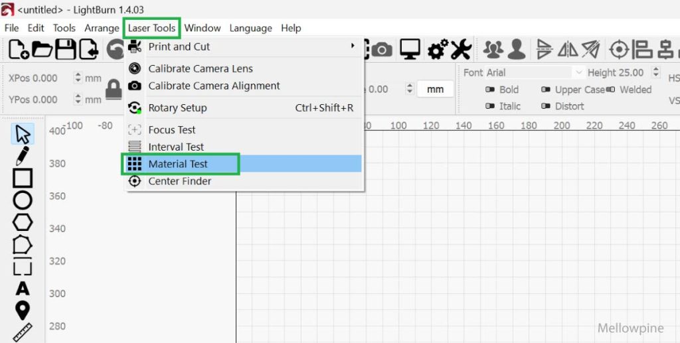The width and height of the screenshot is (680, 343).
Task: Select the Measure ruler tool
Action: pyautogui.click(x=23, y=332)
